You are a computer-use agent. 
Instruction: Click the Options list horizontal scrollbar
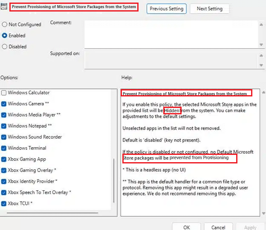(52, 213)
